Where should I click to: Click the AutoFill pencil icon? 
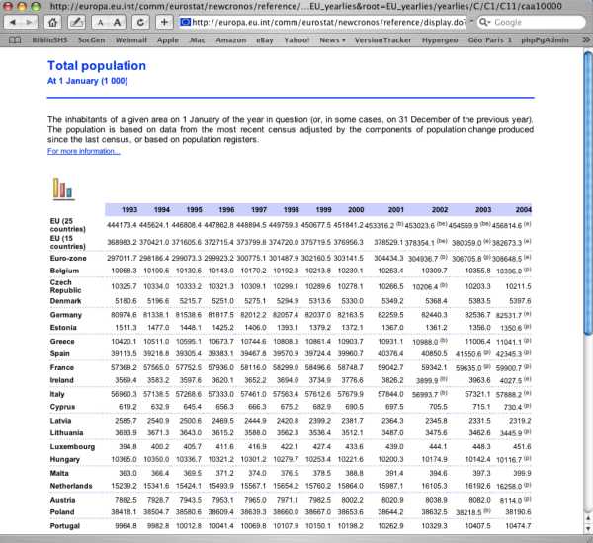[76, 23]
